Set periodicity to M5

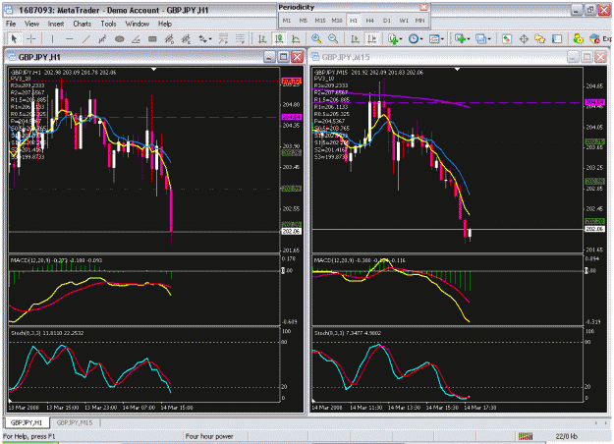(x=304, y=21)
